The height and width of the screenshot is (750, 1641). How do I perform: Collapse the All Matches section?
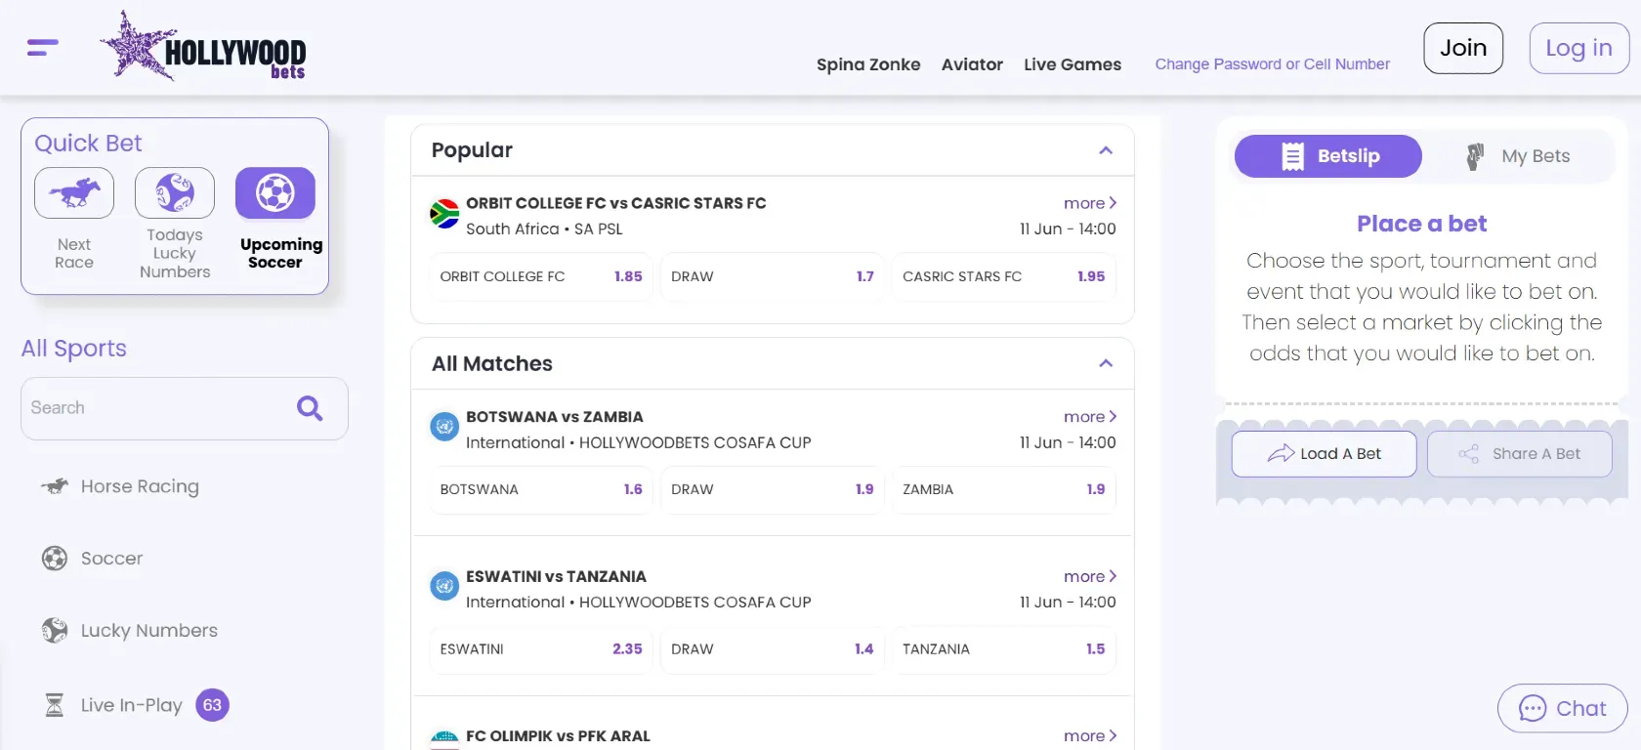pyautogui.click(x=1106, y=363)
